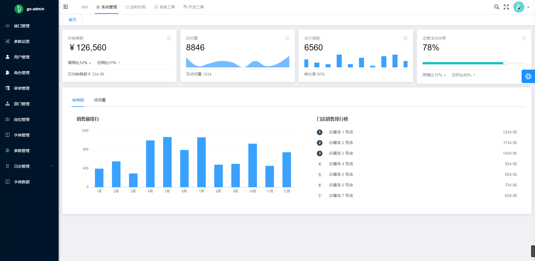The image size is (535, 261).
Task: Open the search magnifier icon
Action: pos(497,7)
